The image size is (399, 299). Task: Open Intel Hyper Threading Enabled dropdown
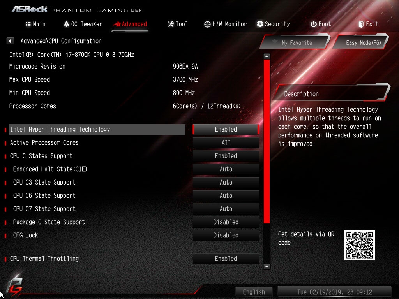pyautogui.click(x=226, y=129)
